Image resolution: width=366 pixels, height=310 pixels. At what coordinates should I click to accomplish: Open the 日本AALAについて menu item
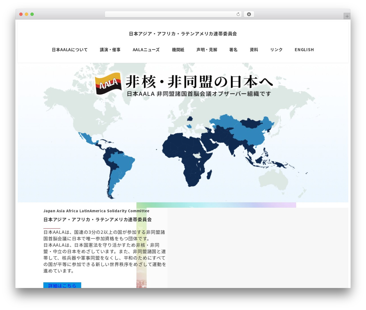70,50
